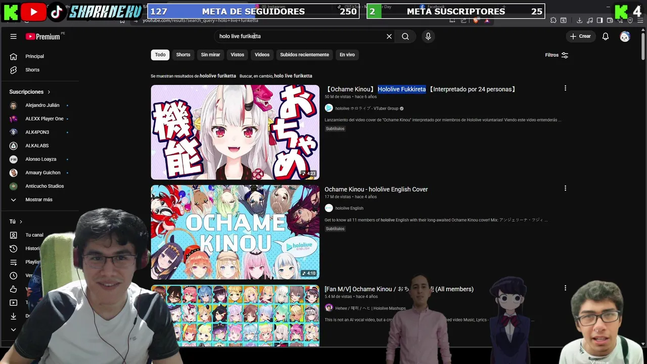Play the Ochame Kinou English Cover thumbnail
Viewport: 647px width, 364px height.
point(235,232)
